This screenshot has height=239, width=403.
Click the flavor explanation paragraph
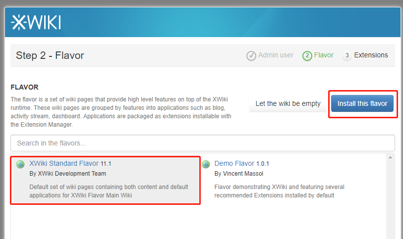[x=121, y=112]
